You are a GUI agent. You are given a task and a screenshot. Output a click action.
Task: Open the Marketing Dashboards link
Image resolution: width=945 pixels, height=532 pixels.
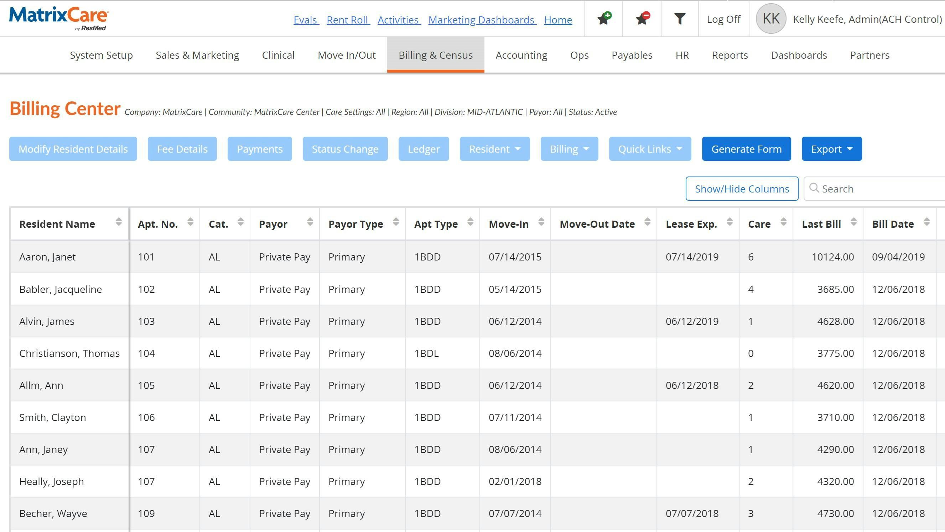pos(482,20)
